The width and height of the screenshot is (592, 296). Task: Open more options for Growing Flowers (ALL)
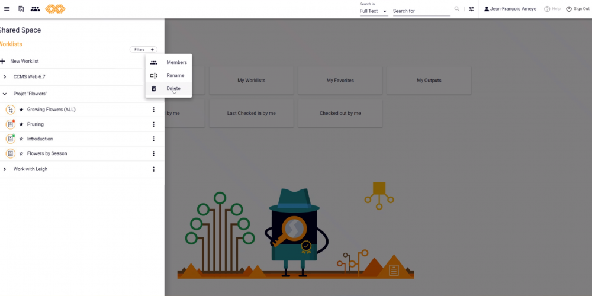tap(154, 110)
